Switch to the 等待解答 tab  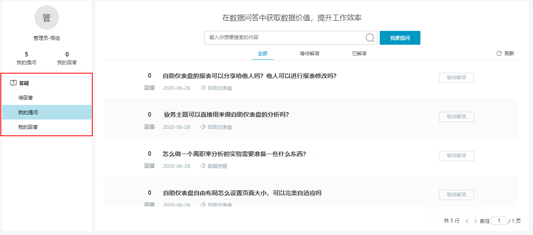click(310, 54)
